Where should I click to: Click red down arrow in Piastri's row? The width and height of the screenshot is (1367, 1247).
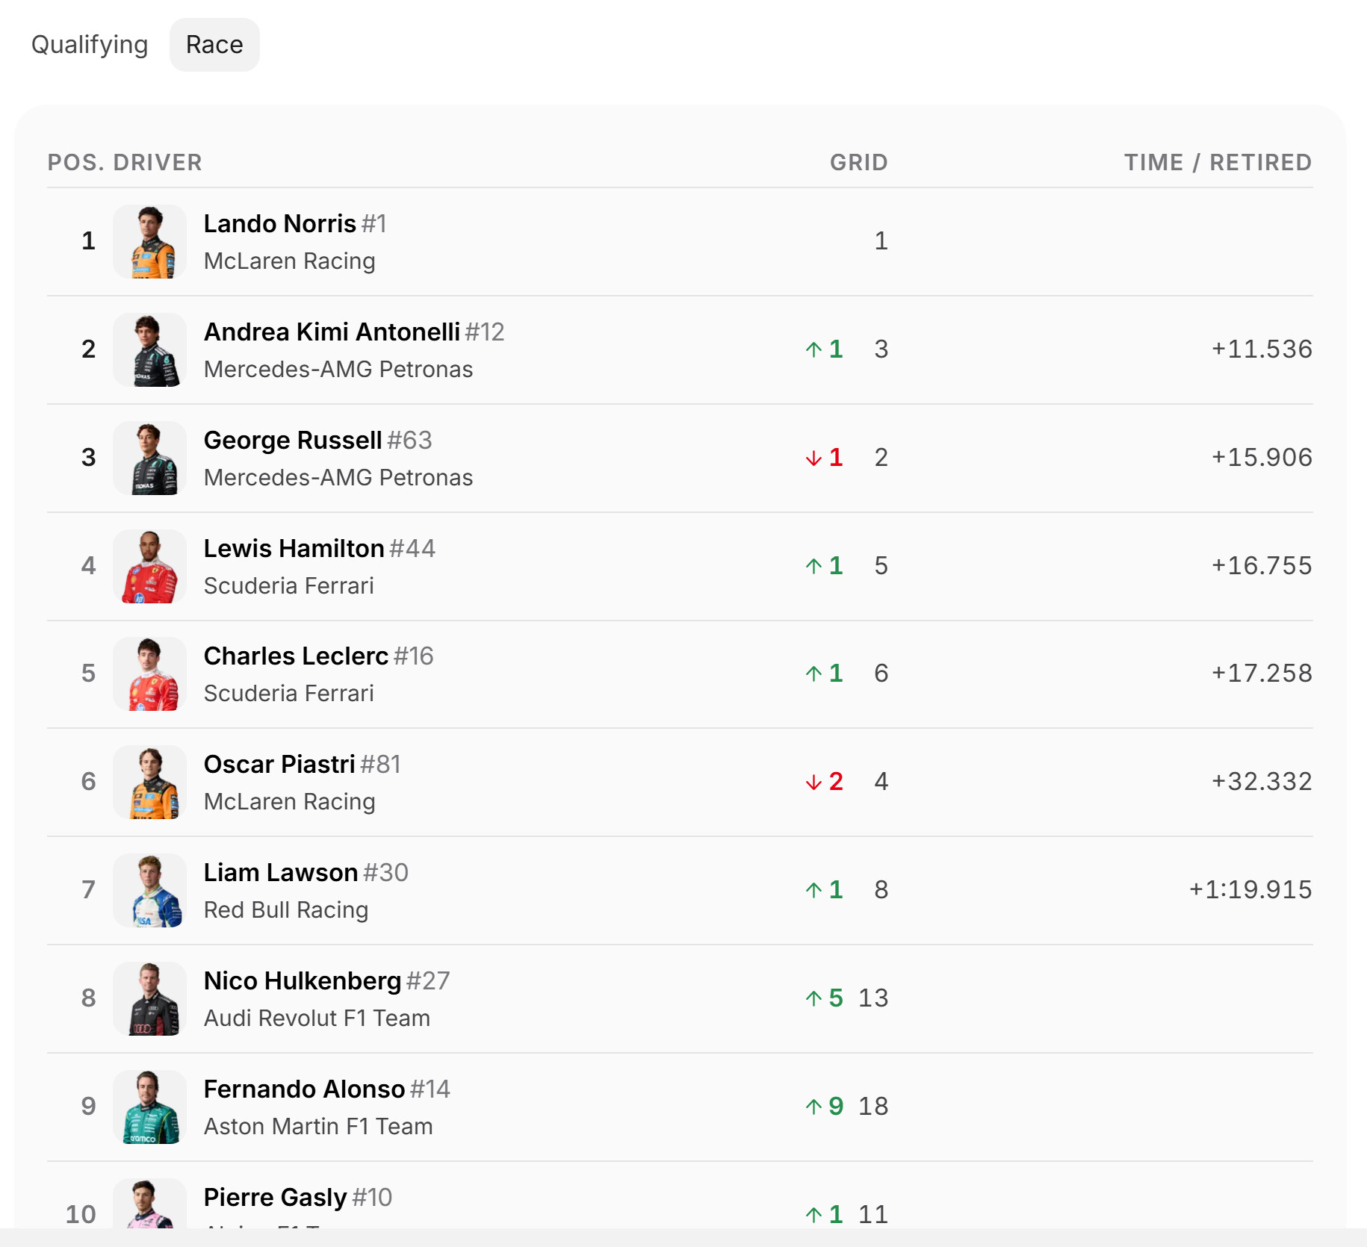pos(813,782)
